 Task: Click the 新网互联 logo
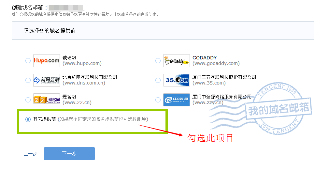coord(47,80)
